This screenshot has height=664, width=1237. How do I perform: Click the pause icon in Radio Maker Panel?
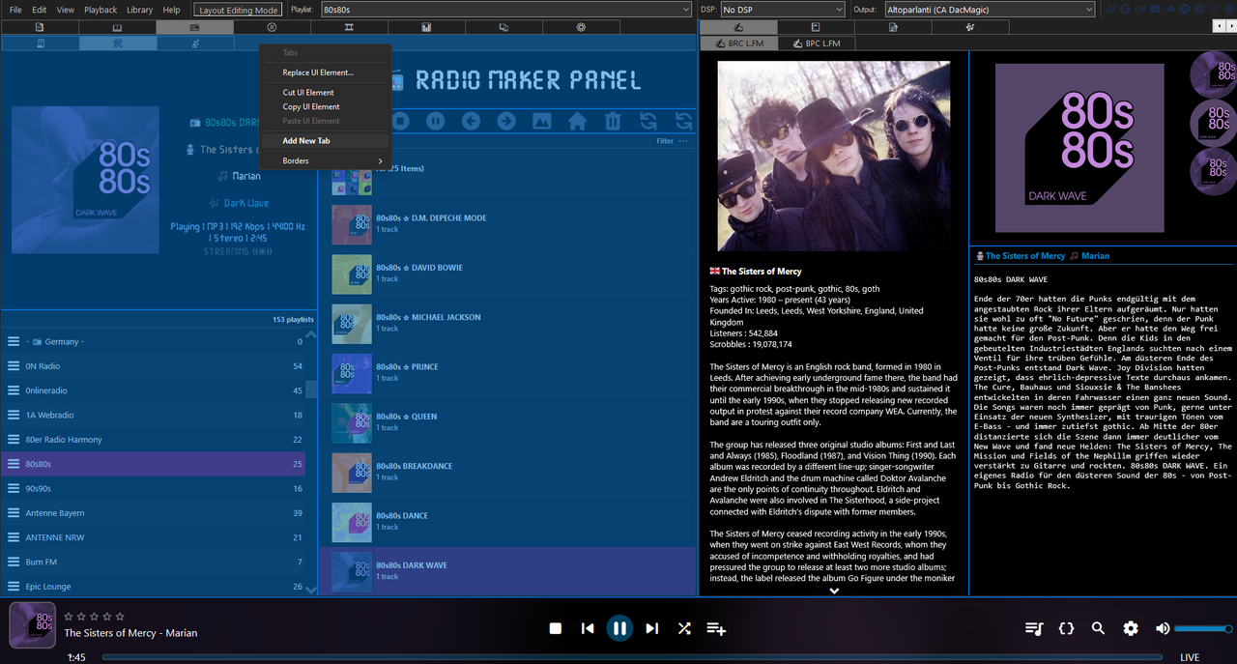(436, 121)
